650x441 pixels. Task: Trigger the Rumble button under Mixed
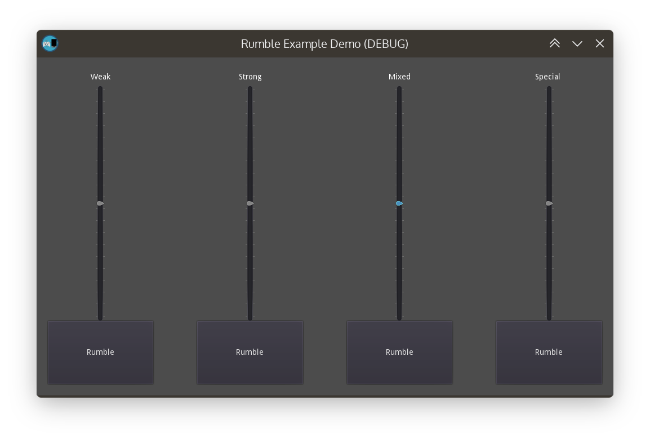[x=399, y=353]
